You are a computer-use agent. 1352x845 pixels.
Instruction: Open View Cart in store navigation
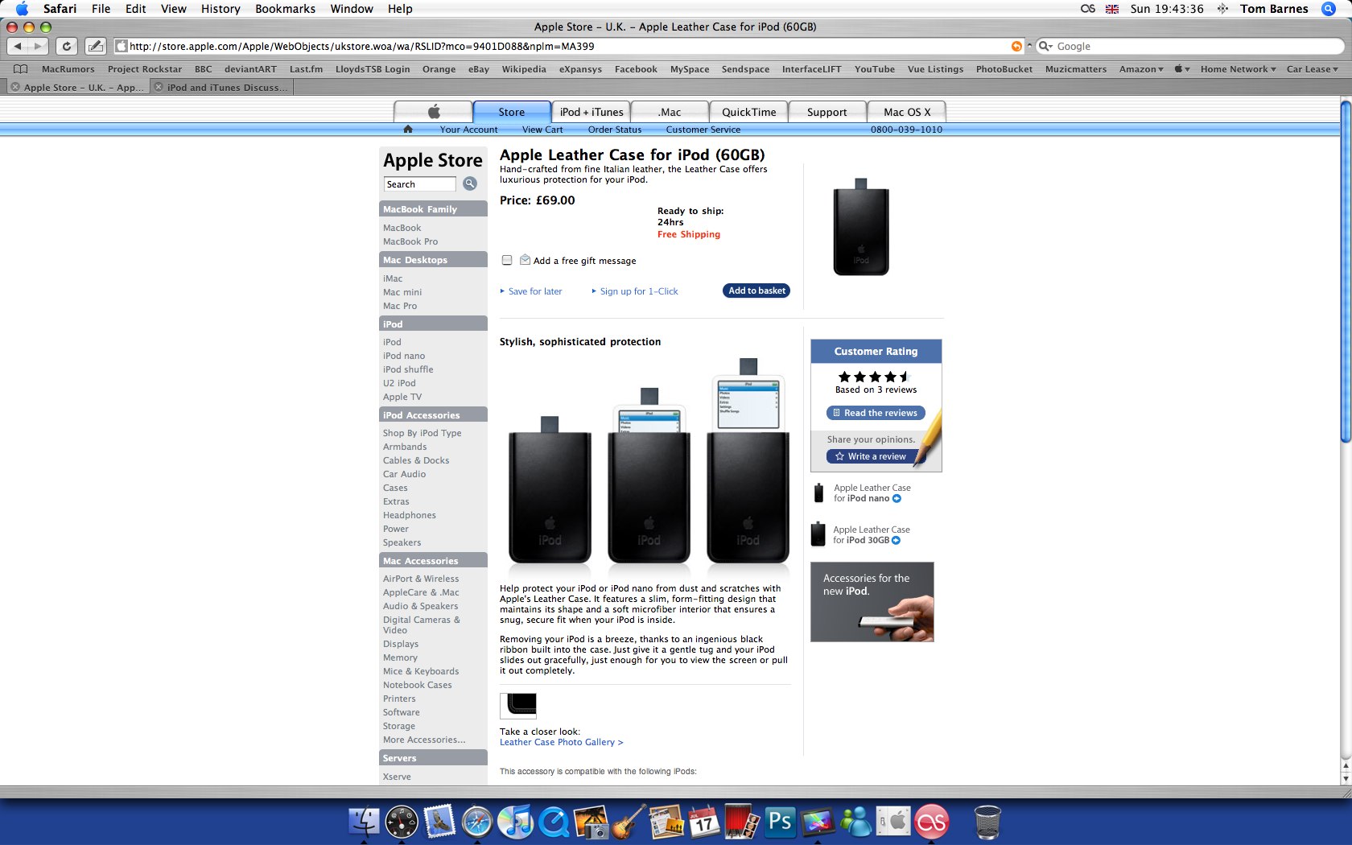click(542, 129)
